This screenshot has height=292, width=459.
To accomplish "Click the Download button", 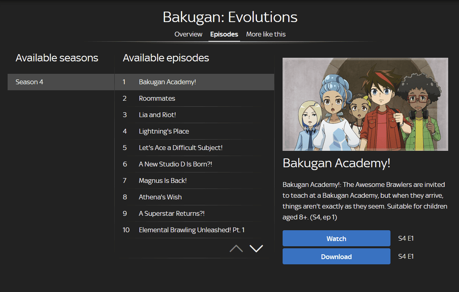I will 336,257.
